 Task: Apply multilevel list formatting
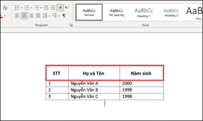pos(37,8)
